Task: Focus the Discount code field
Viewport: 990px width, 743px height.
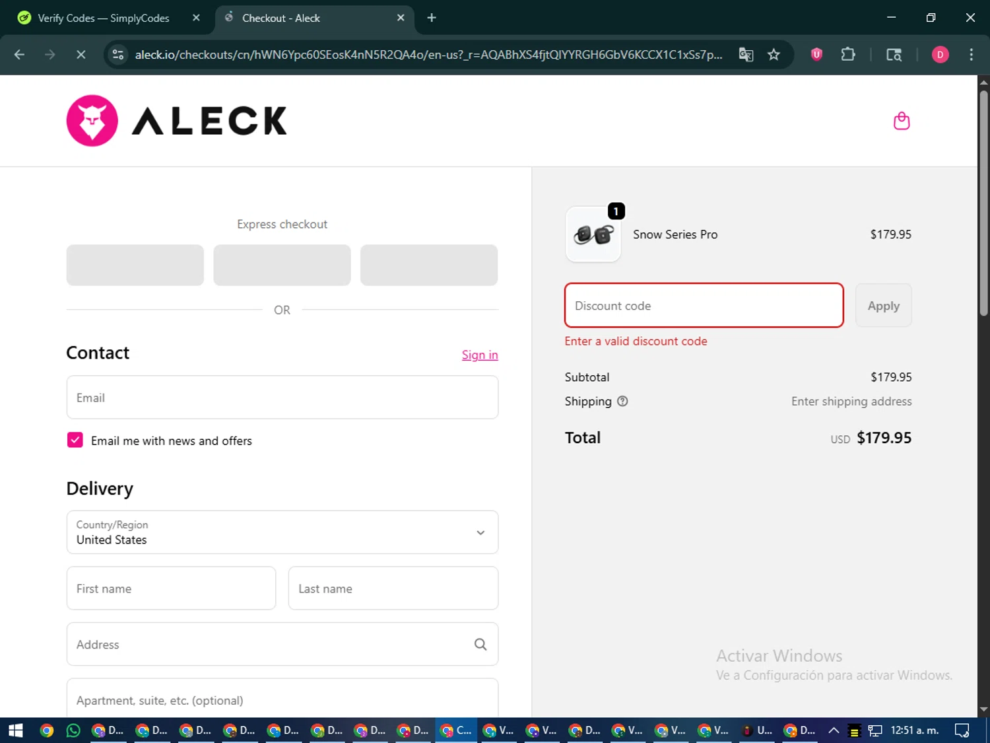Action: pos(704,305)
